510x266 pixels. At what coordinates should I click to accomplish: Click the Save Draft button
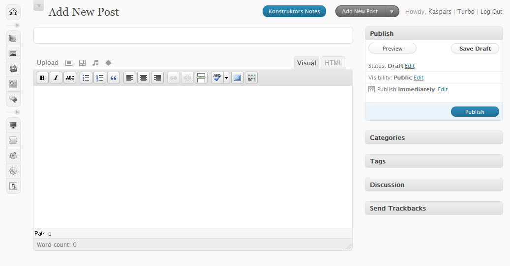click(x=475, y=49)
